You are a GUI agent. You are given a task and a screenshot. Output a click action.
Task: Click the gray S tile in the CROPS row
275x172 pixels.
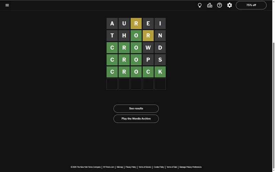[160, 60]
